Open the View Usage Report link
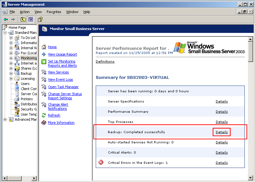Screen dimensions: 255x182 point(63,54)
